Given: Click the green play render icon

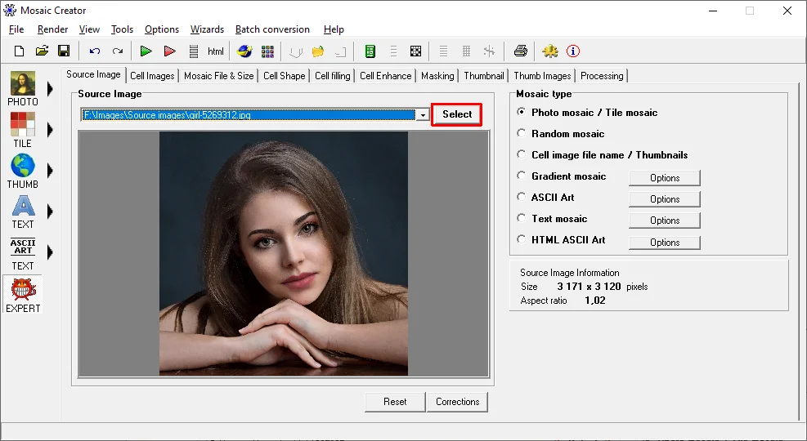Looking at the screenshot, I should click(146, 51).
